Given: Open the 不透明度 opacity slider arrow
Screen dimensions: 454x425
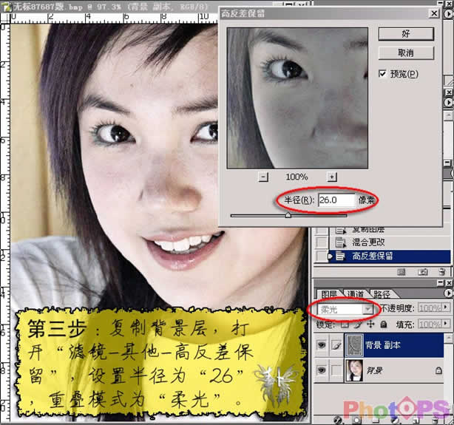Looking at the screenshot, I should (x=446, y=307).
